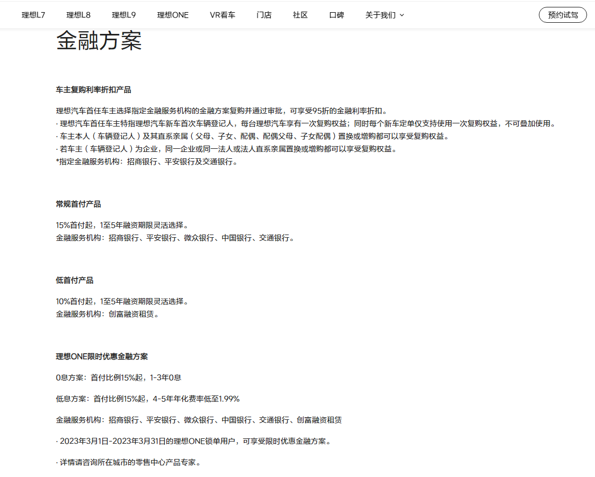This screenshot has width=595, height=477.
Task: Click the line beginning 理想汽车首任车主特指
Action: pos(307,123)
